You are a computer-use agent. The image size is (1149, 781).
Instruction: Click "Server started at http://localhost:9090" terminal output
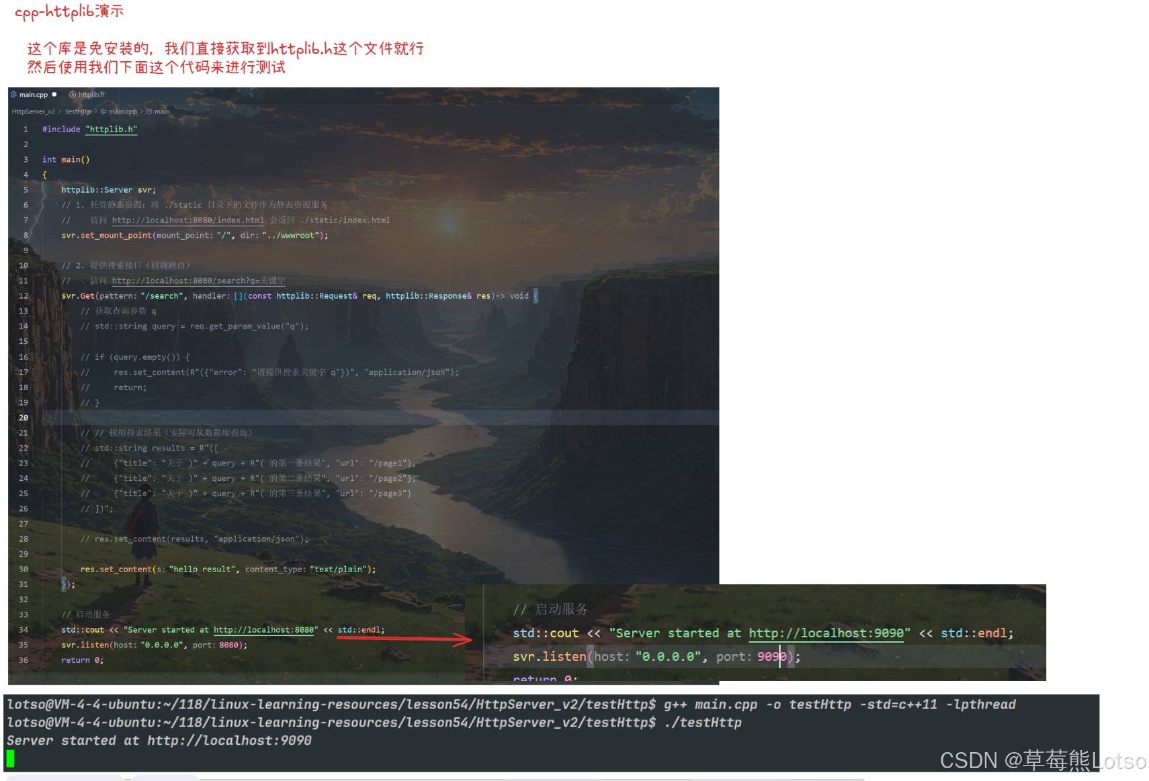pyautogui.click(x=159, y=741)
